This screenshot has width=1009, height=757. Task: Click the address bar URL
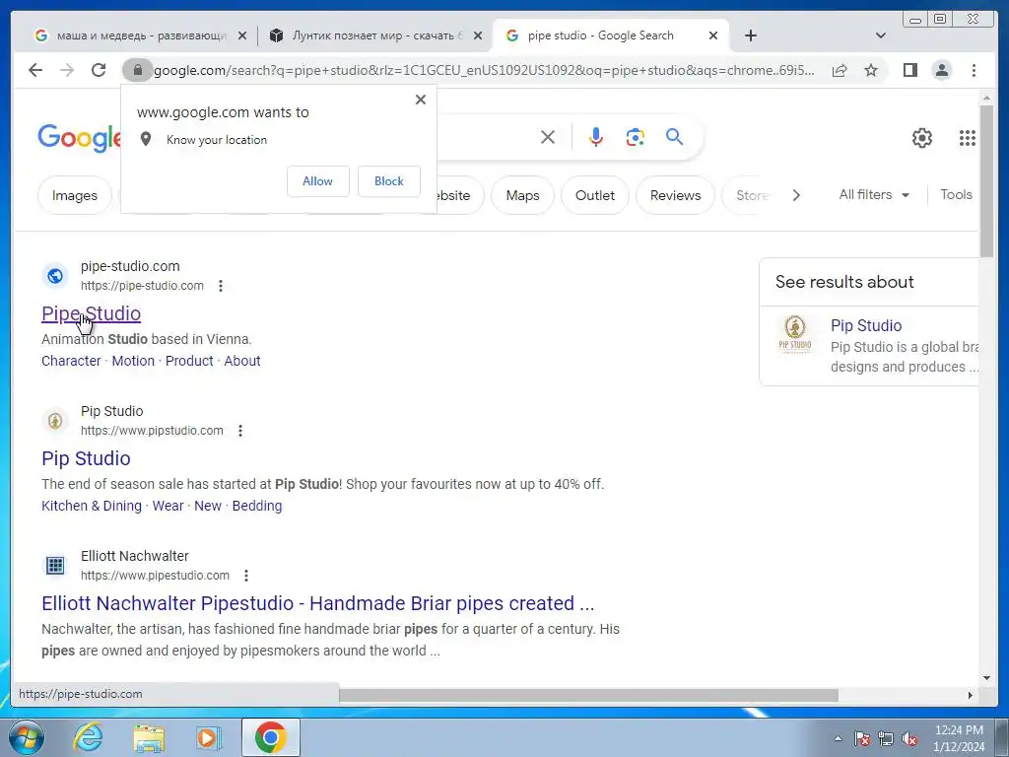point(484,70)
